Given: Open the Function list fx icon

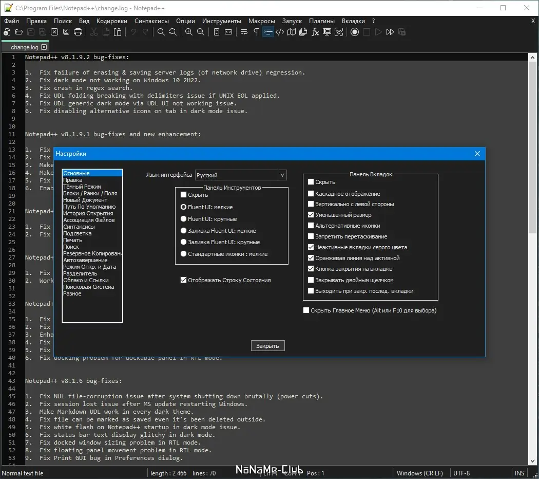Looking at the screenshot, I should pos(315,32).
